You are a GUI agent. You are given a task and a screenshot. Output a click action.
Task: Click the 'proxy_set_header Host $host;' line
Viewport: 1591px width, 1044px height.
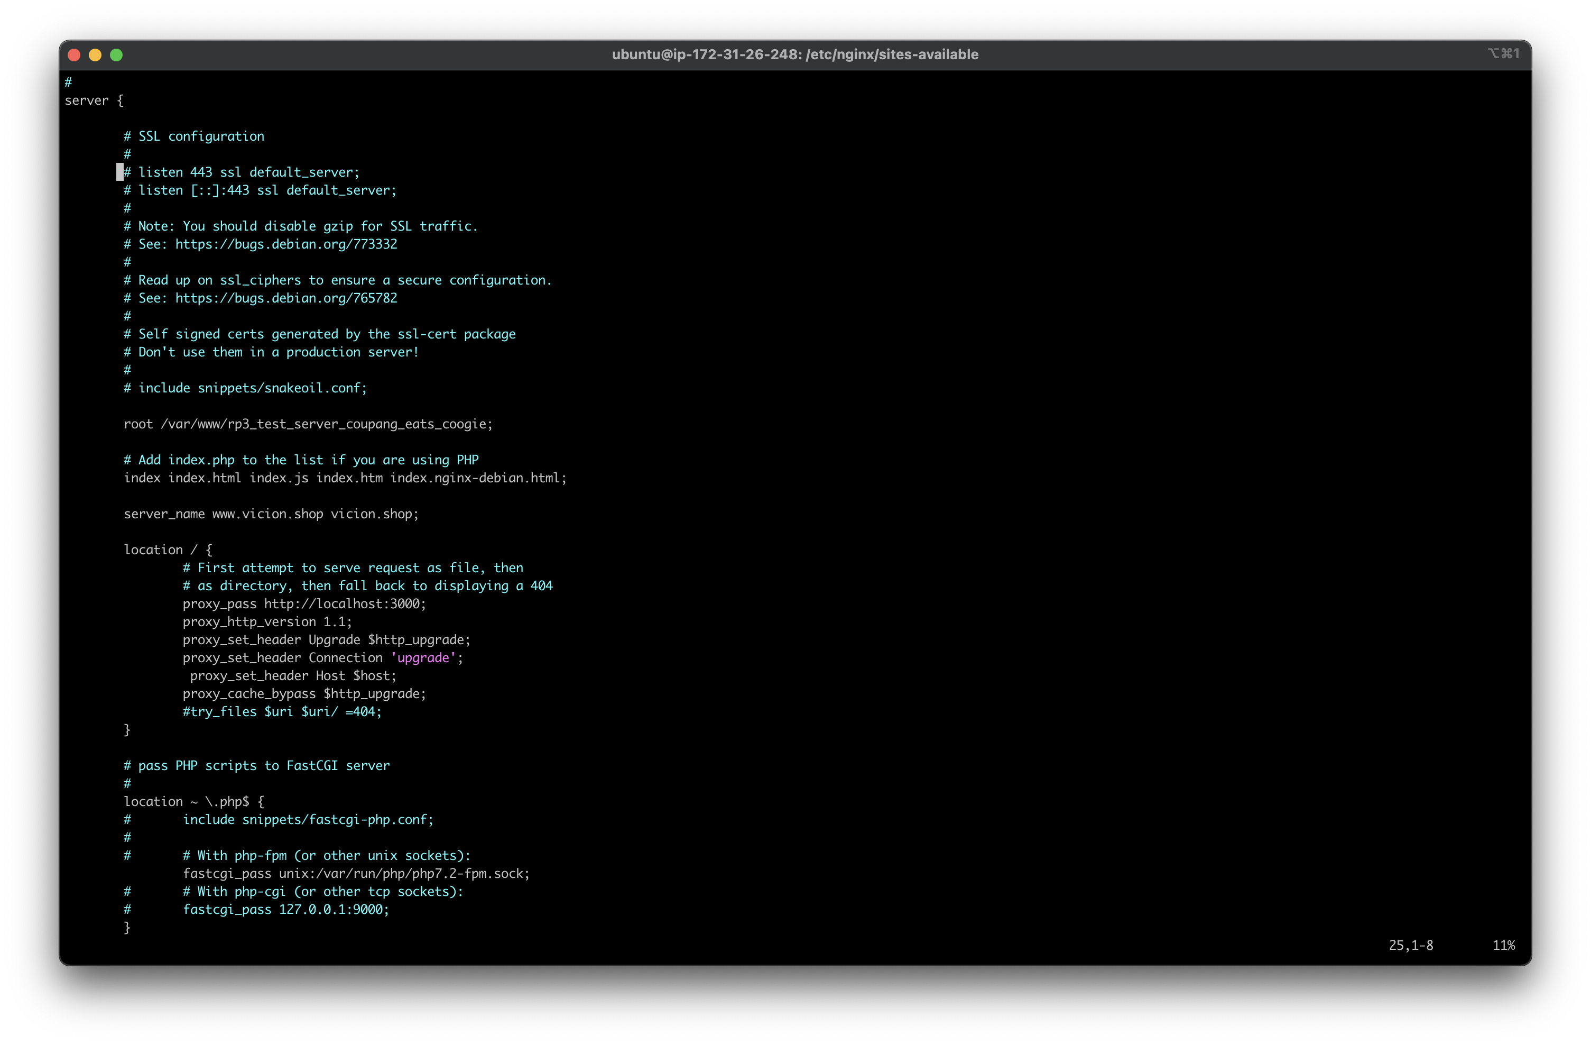[293, 676]
